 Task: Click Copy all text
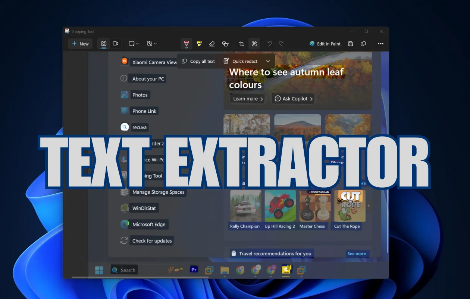click(198, 61)
